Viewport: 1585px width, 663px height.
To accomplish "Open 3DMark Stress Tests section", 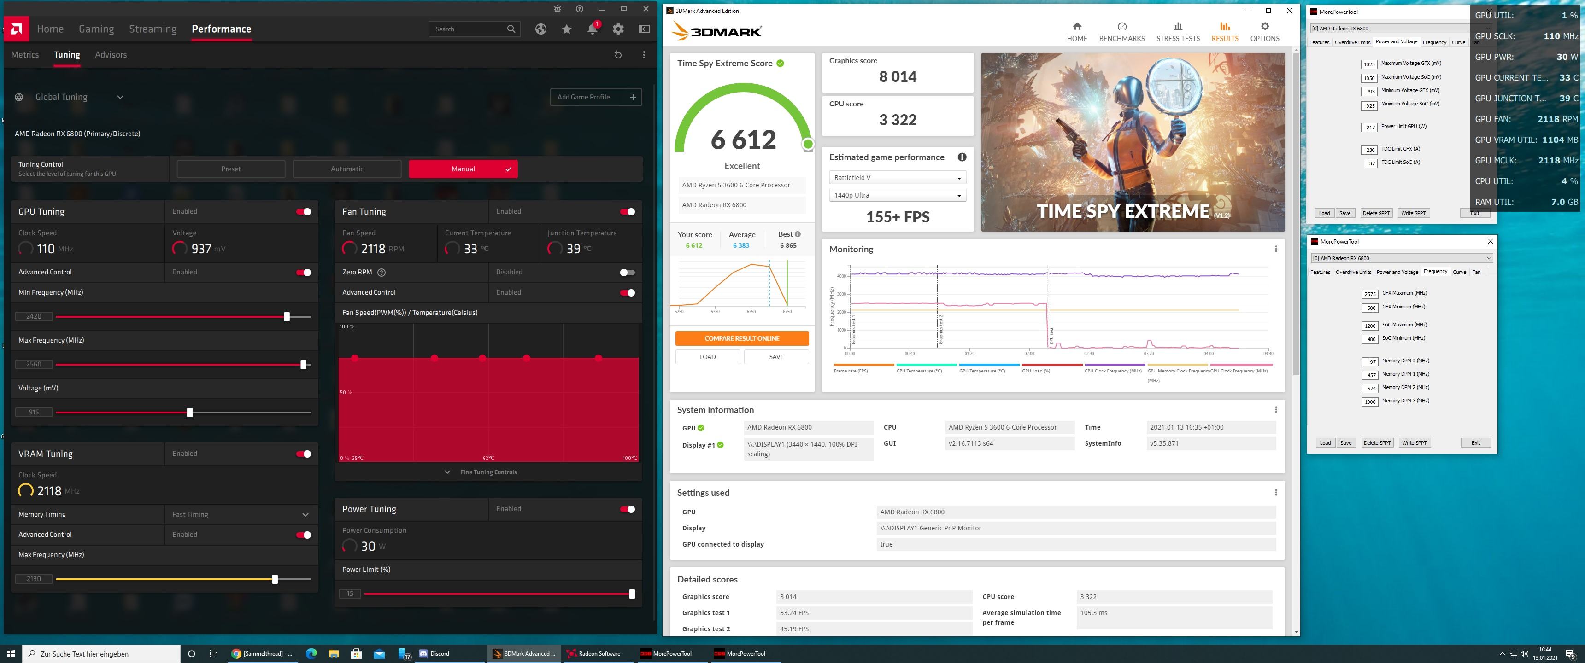I will coord(1178,32).
